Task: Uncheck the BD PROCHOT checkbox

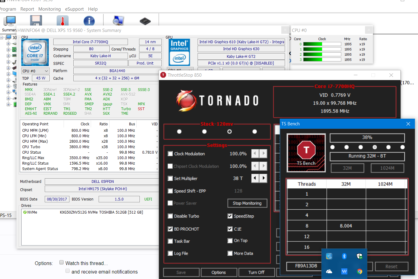Action: 170,229
